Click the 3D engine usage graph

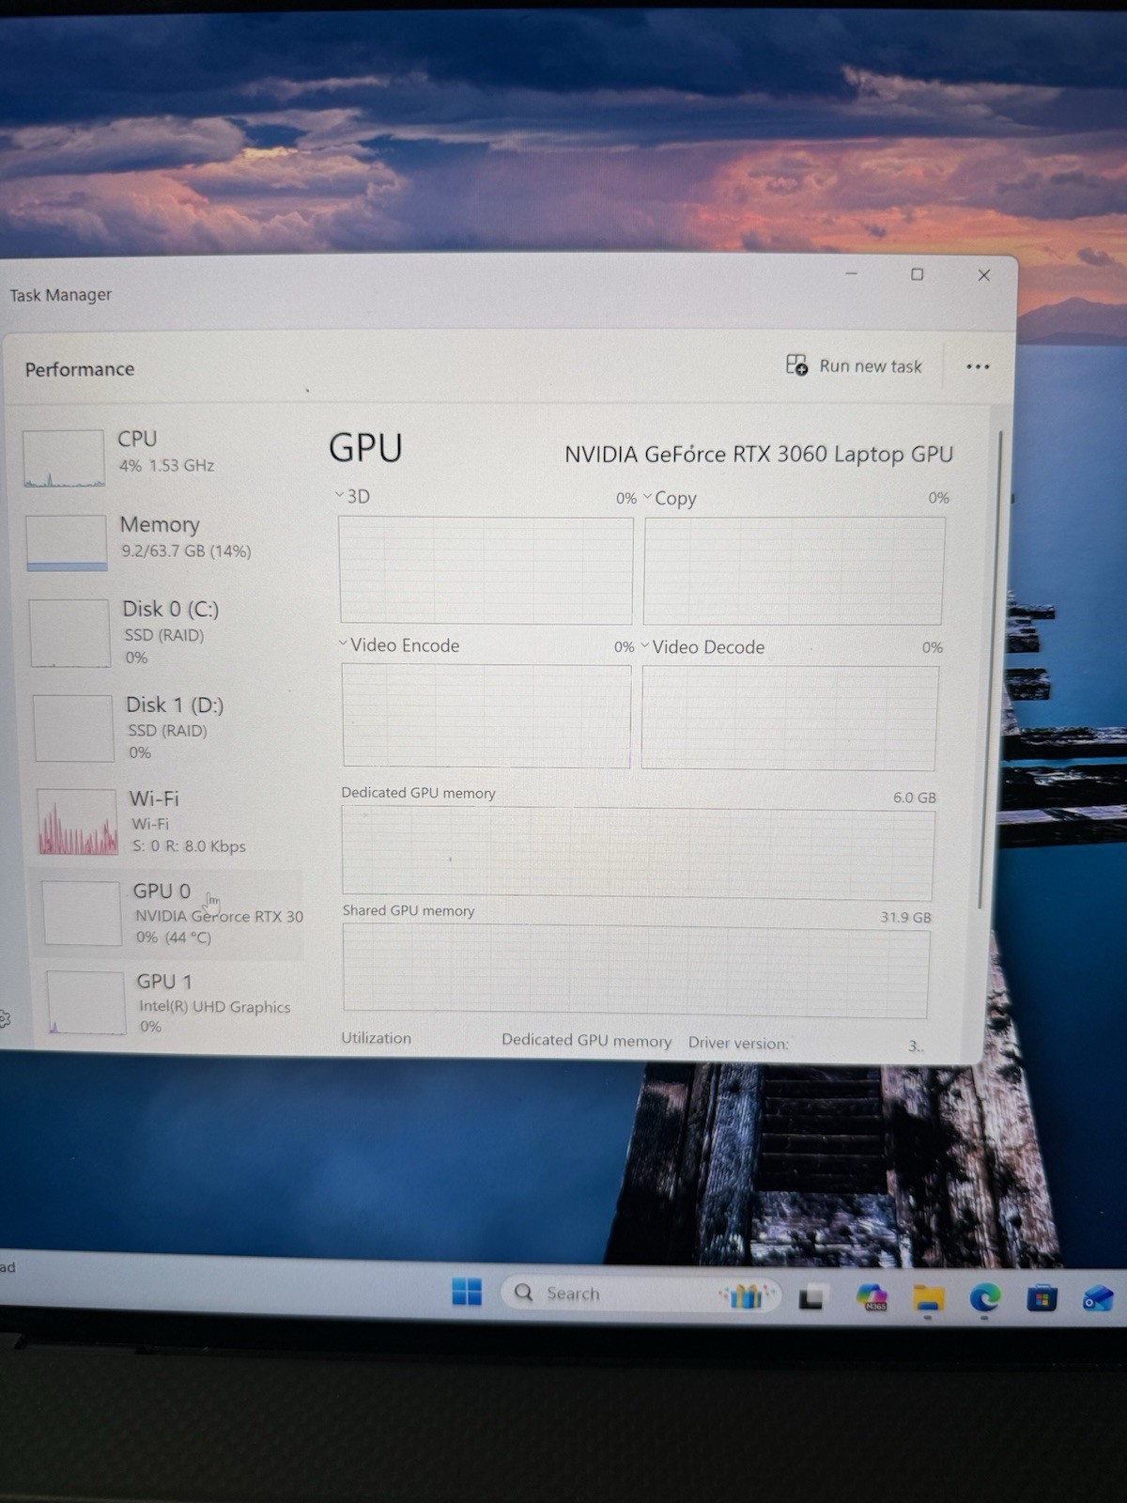pyautogui.click(x=486, y=570)
